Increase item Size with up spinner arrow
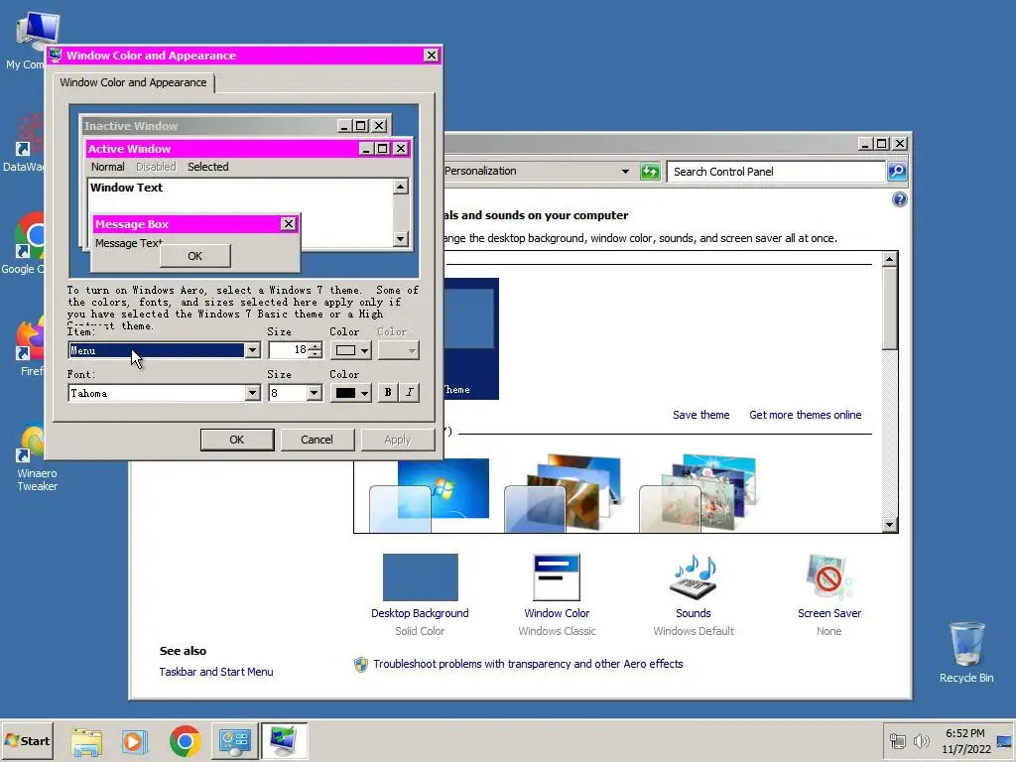Screen dimensions: 1016x762 [315, 346]
